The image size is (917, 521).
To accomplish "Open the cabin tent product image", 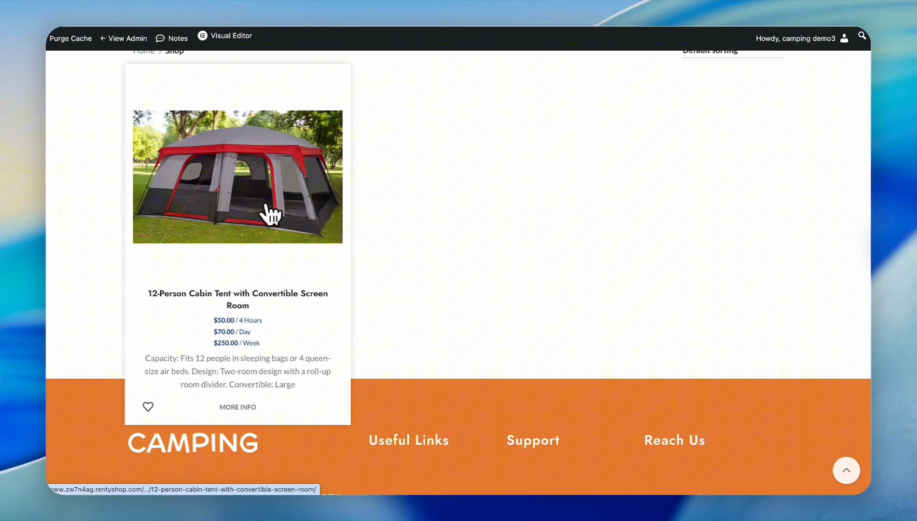I will click(237, 177).
